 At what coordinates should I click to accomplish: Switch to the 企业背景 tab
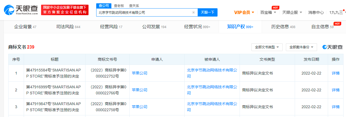(25, 27)
